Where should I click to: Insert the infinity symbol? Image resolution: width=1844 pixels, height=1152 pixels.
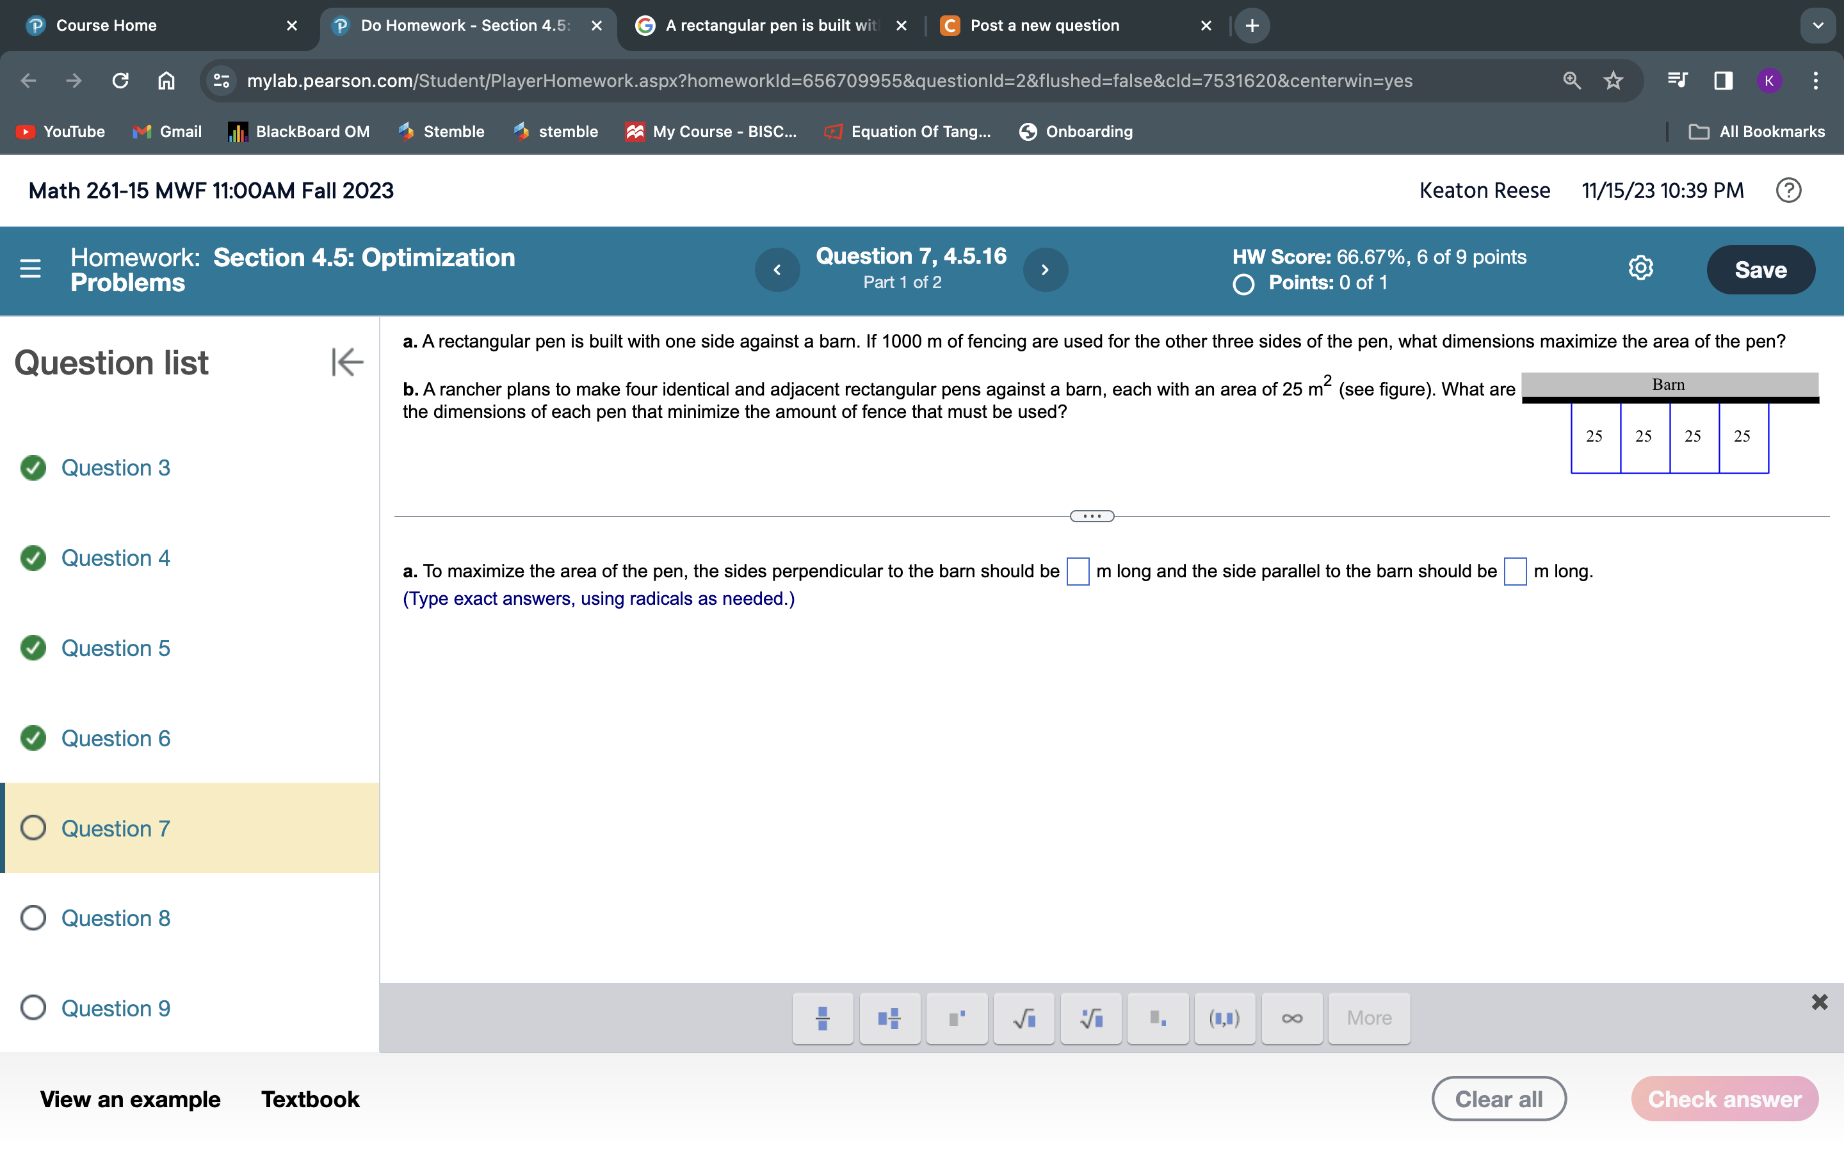[x=1291, y=1018]
